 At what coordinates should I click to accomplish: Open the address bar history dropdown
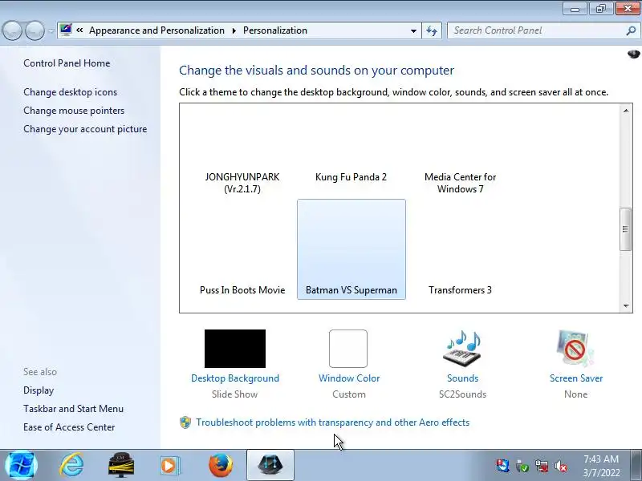[x=413, y=30]
